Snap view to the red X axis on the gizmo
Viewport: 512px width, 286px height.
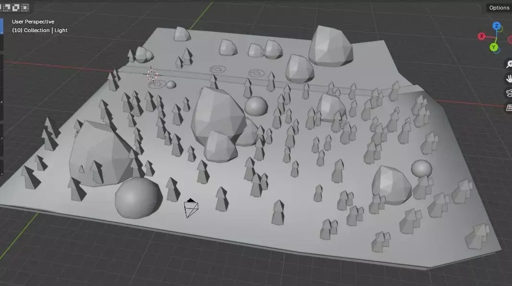click(x=481, y=36)
